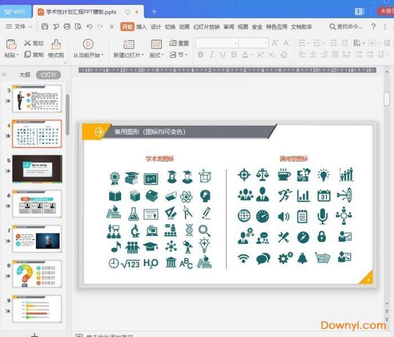Select the Format Painter brush
Screen dimensions: 394x337
[56, 44]
